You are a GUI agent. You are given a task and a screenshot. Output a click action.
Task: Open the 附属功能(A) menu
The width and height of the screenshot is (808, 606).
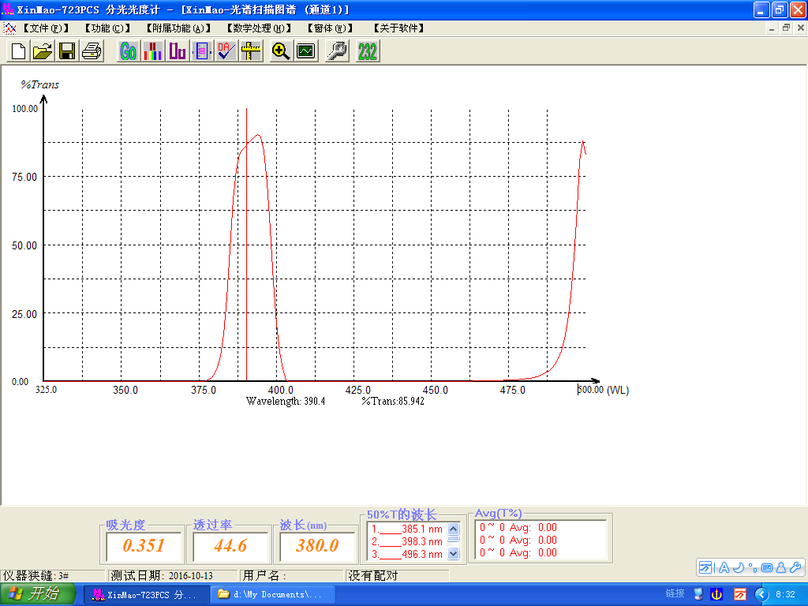click(x=178, y=28)
